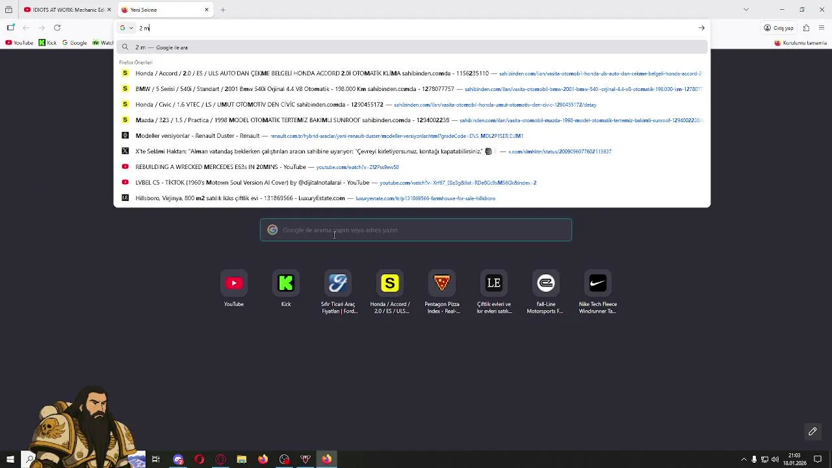Open the Firefox hamburger menu
832x468 pixels.
tap(822, 28)
